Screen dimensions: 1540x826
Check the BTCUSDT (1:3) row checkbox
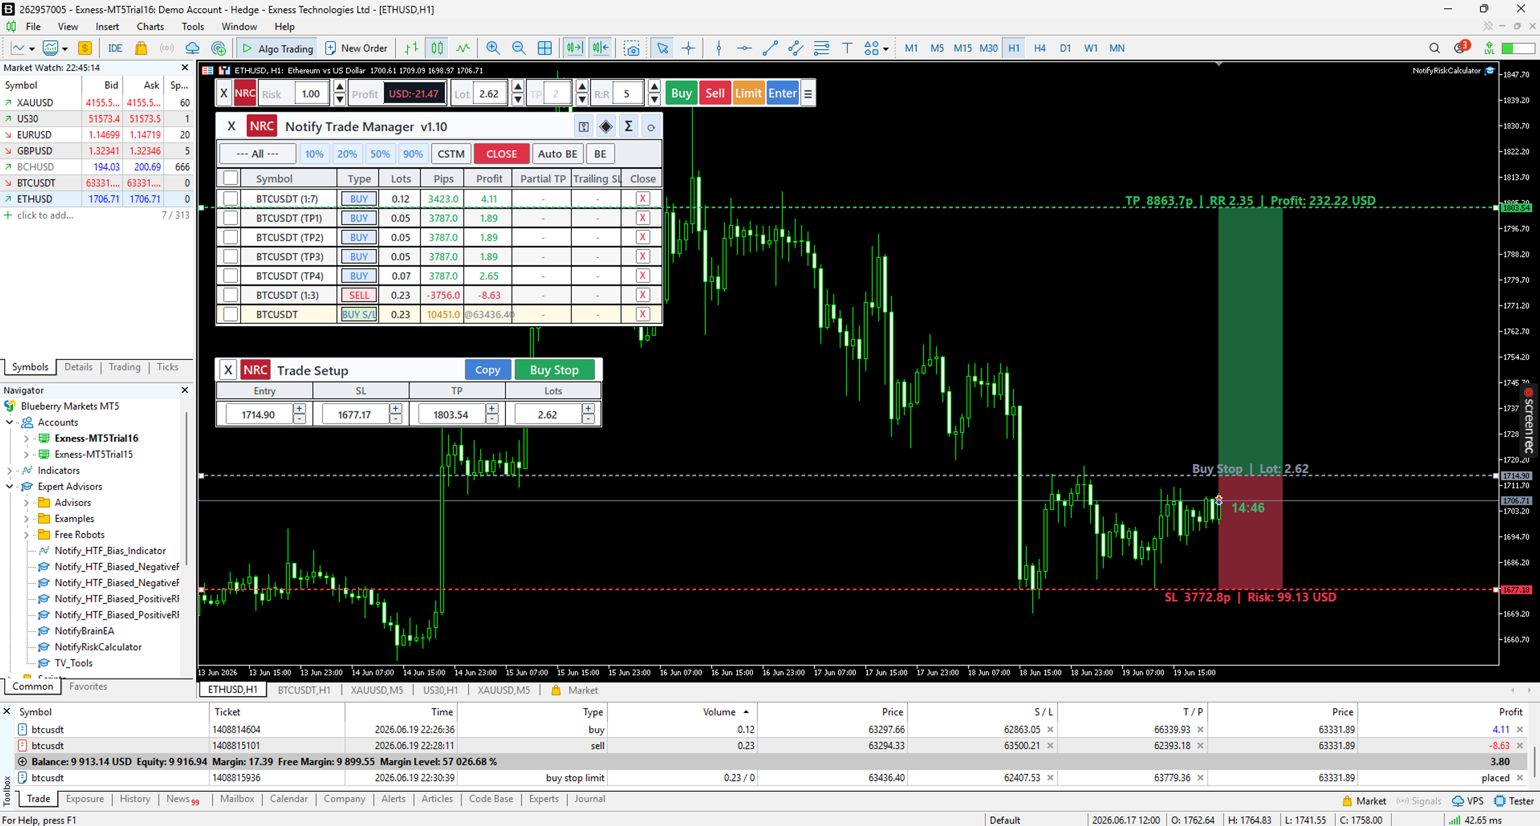[x=230, y=295]
